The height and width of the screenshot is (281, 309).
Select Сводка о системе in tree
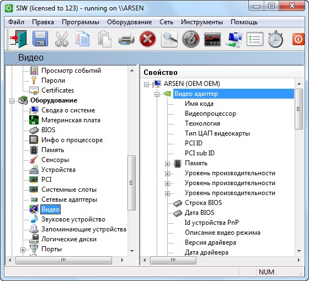click(x=68, y=110)
